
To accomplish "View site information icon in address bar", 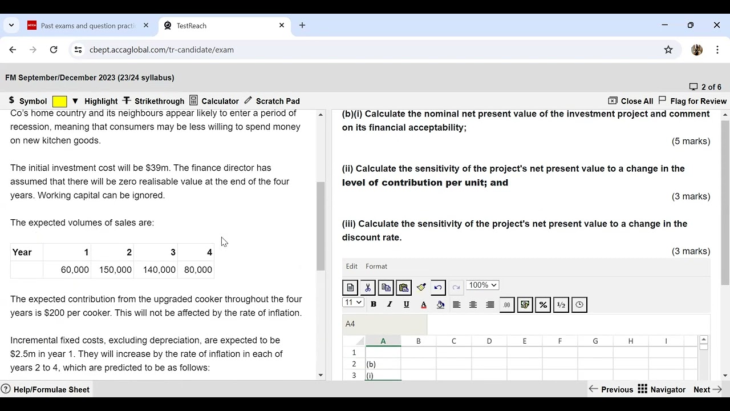I will coord(78,50).
